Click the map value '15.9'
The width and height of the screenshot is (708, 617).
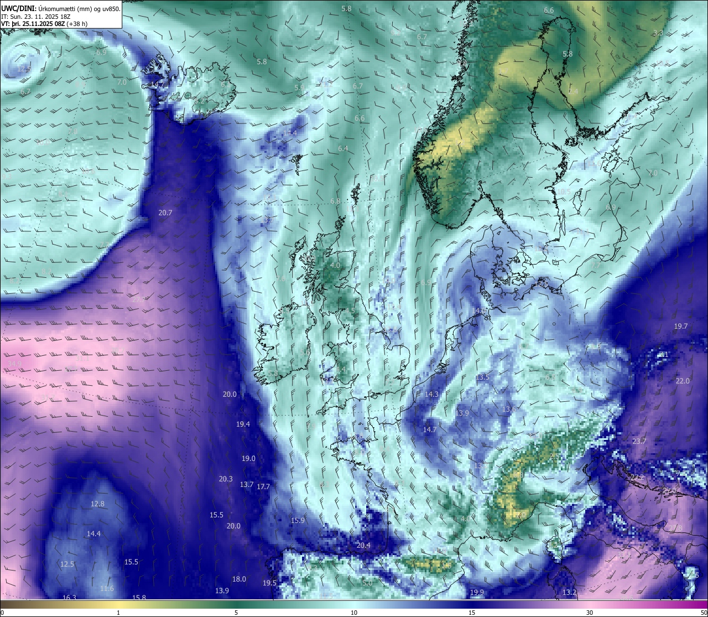(298, 520)
